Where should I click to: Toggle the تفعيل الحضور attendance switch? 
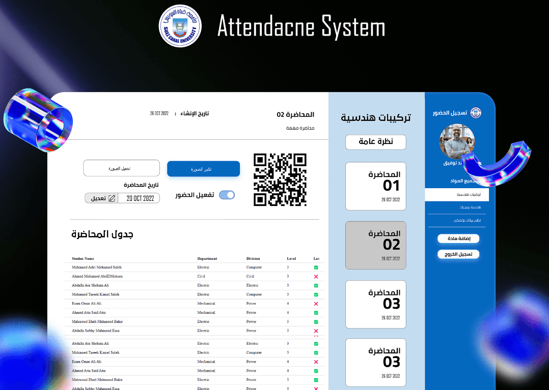point(227,195)
